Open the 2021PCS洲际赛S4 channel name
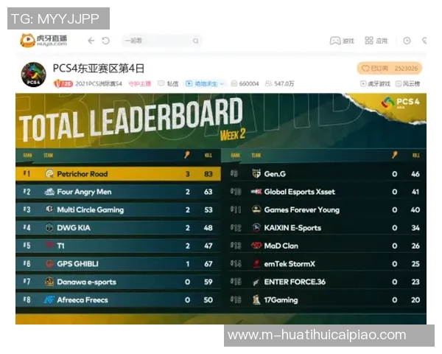 pos(99,83)
